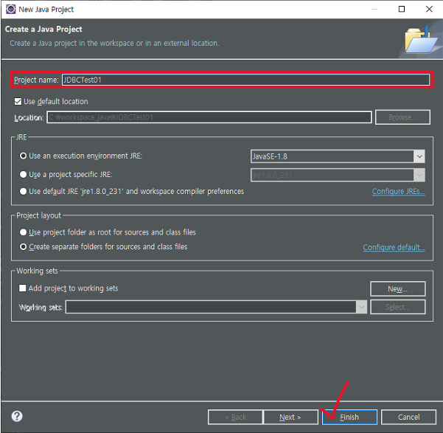Click the Next > button

tap(290, 418)
